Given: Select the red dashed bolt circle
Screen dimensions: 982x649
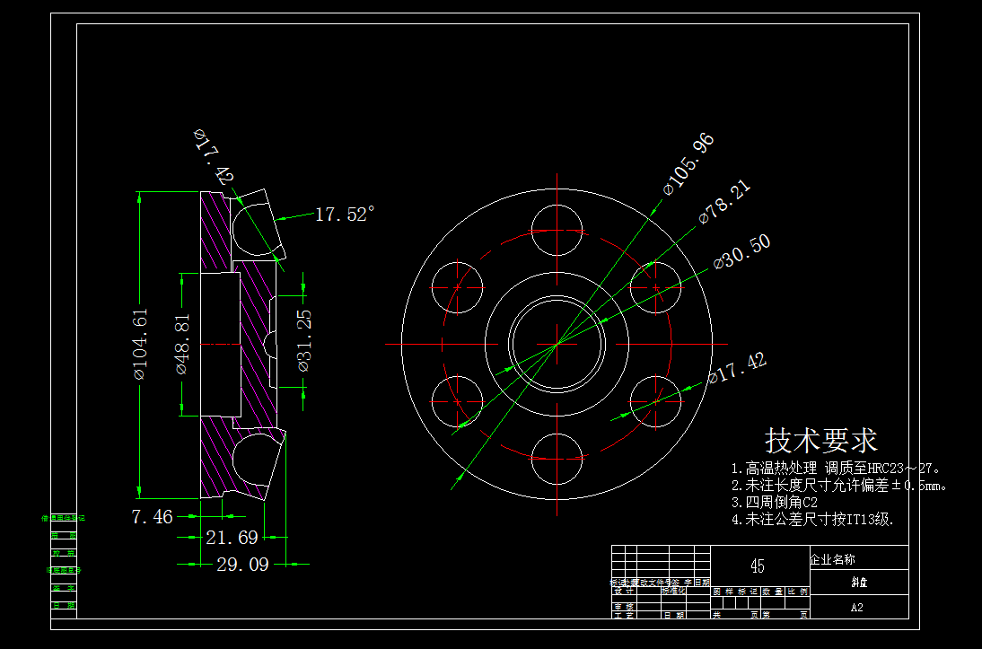Looking at the screenshot, I should click(557, 344).
